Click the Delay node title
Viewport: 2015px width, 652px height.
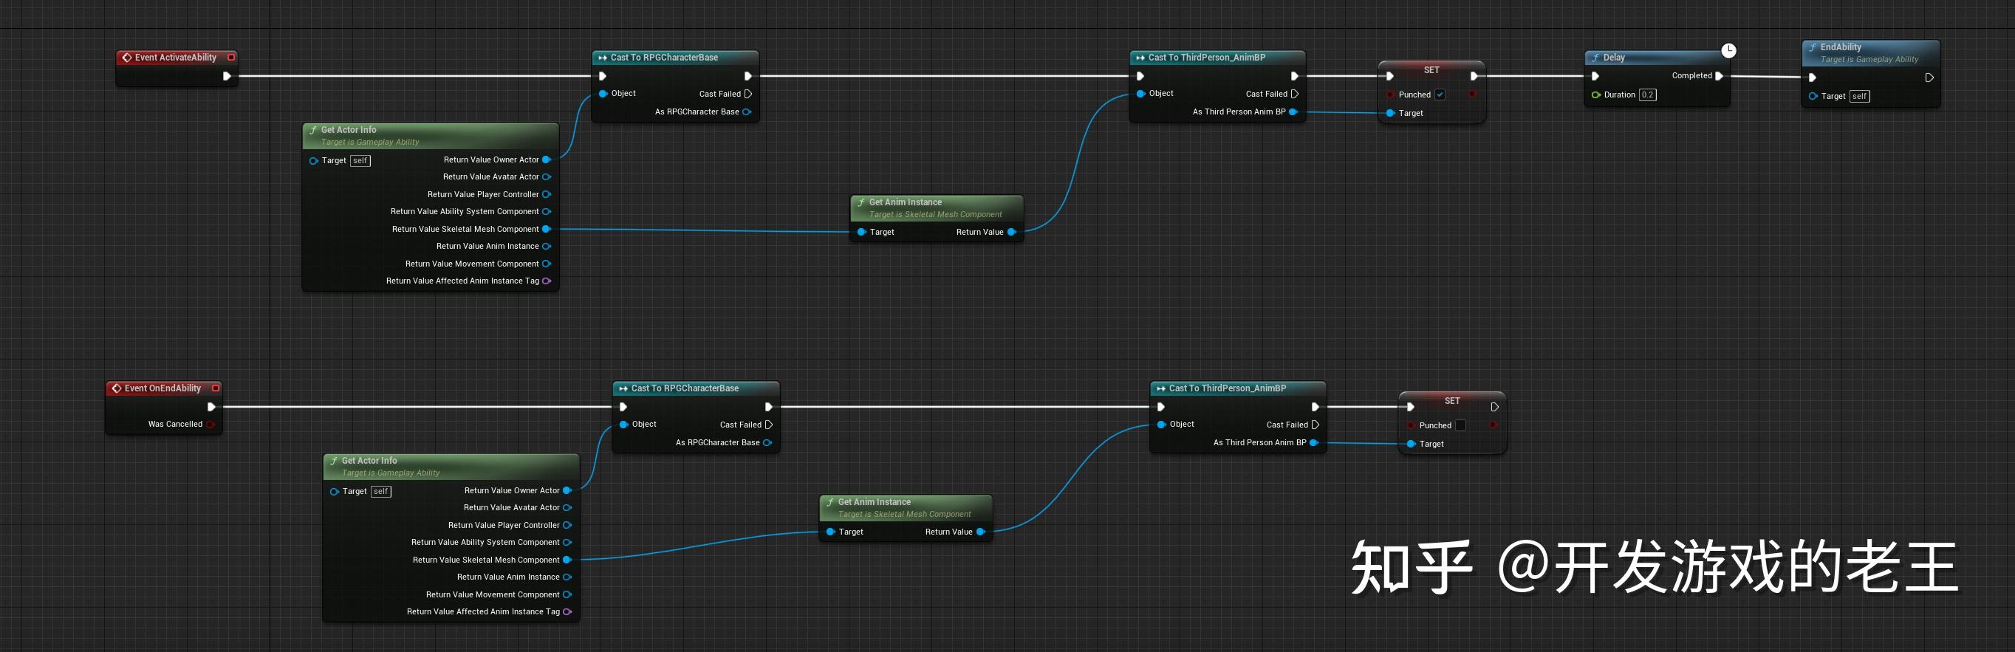point(1614,57)
